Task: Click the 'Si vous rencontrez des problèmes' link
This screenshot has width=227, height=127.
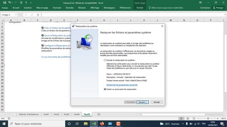Action: (56, 57)
